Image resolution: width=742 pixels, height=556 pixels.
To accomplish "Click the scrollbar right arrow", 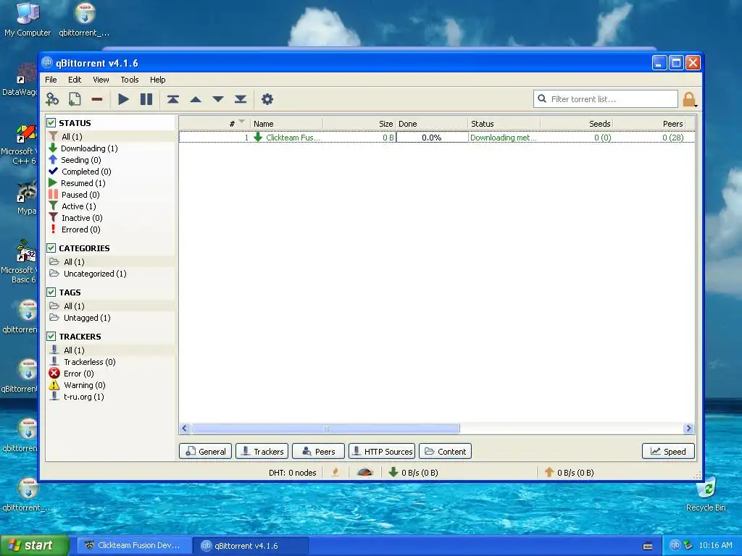I will 688,429.
